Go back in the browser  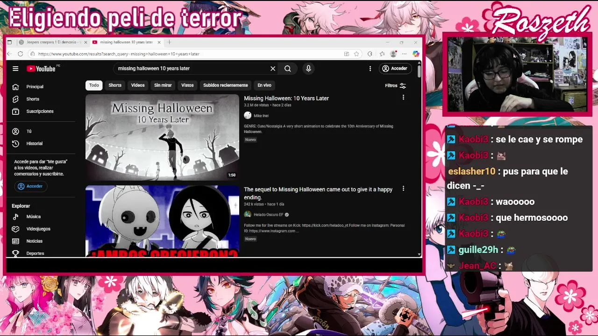click(x=9, y=54)
